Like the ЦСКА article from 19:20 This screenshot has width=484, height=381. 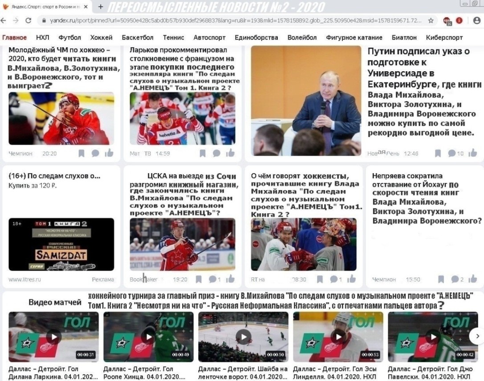click(x=230, y=279)
